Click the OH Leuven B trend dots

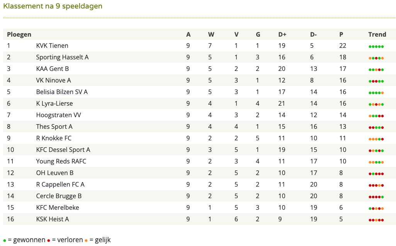tap(376, 174)
